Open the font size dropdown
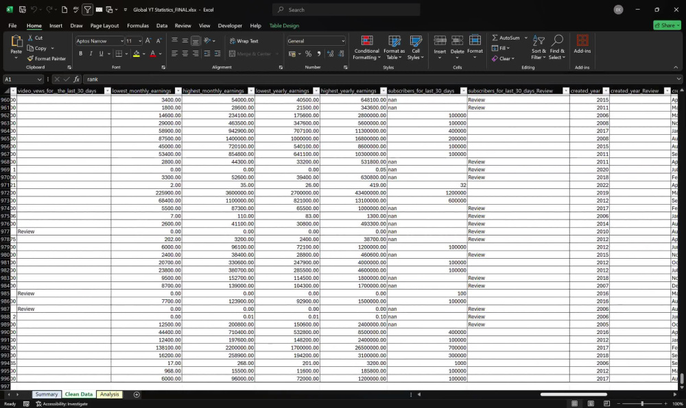The image size is (686, 408). 139,41
